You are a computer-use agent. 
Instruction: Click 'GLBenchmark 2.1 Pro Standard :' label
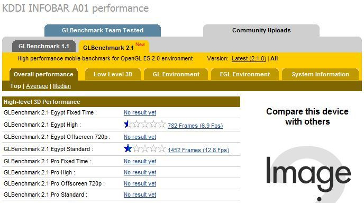[46, 195]
